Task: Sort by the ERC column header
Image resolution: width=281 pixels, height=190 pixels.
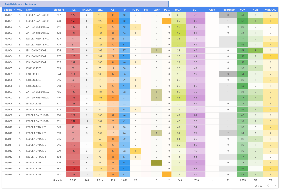Action: [100, 10]
